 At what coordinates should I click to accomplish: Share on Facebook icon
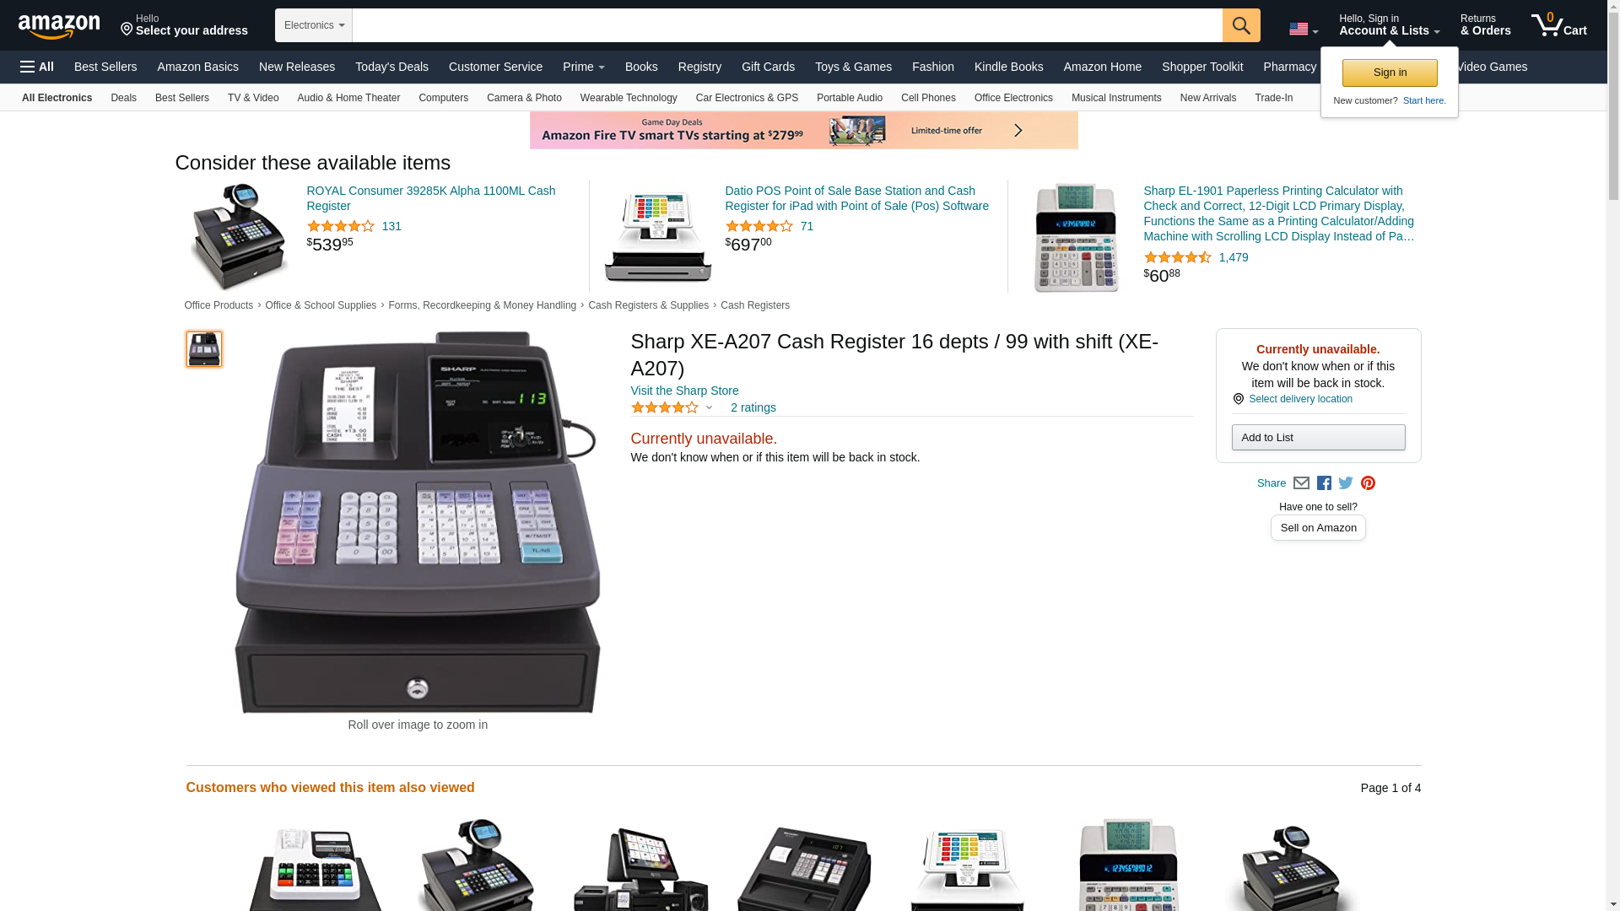coord(1324,483)
